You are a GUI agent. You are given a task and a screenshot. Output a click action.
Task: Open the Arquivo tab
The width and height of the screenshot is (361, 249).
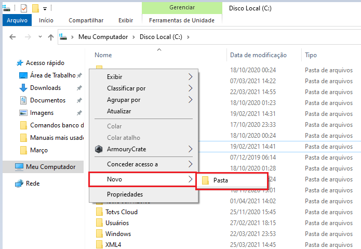click(17, 20)
